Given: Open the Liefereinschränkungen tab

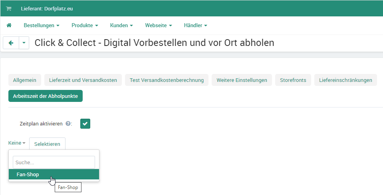Looking at the screenshot, I should coord(345,80).
